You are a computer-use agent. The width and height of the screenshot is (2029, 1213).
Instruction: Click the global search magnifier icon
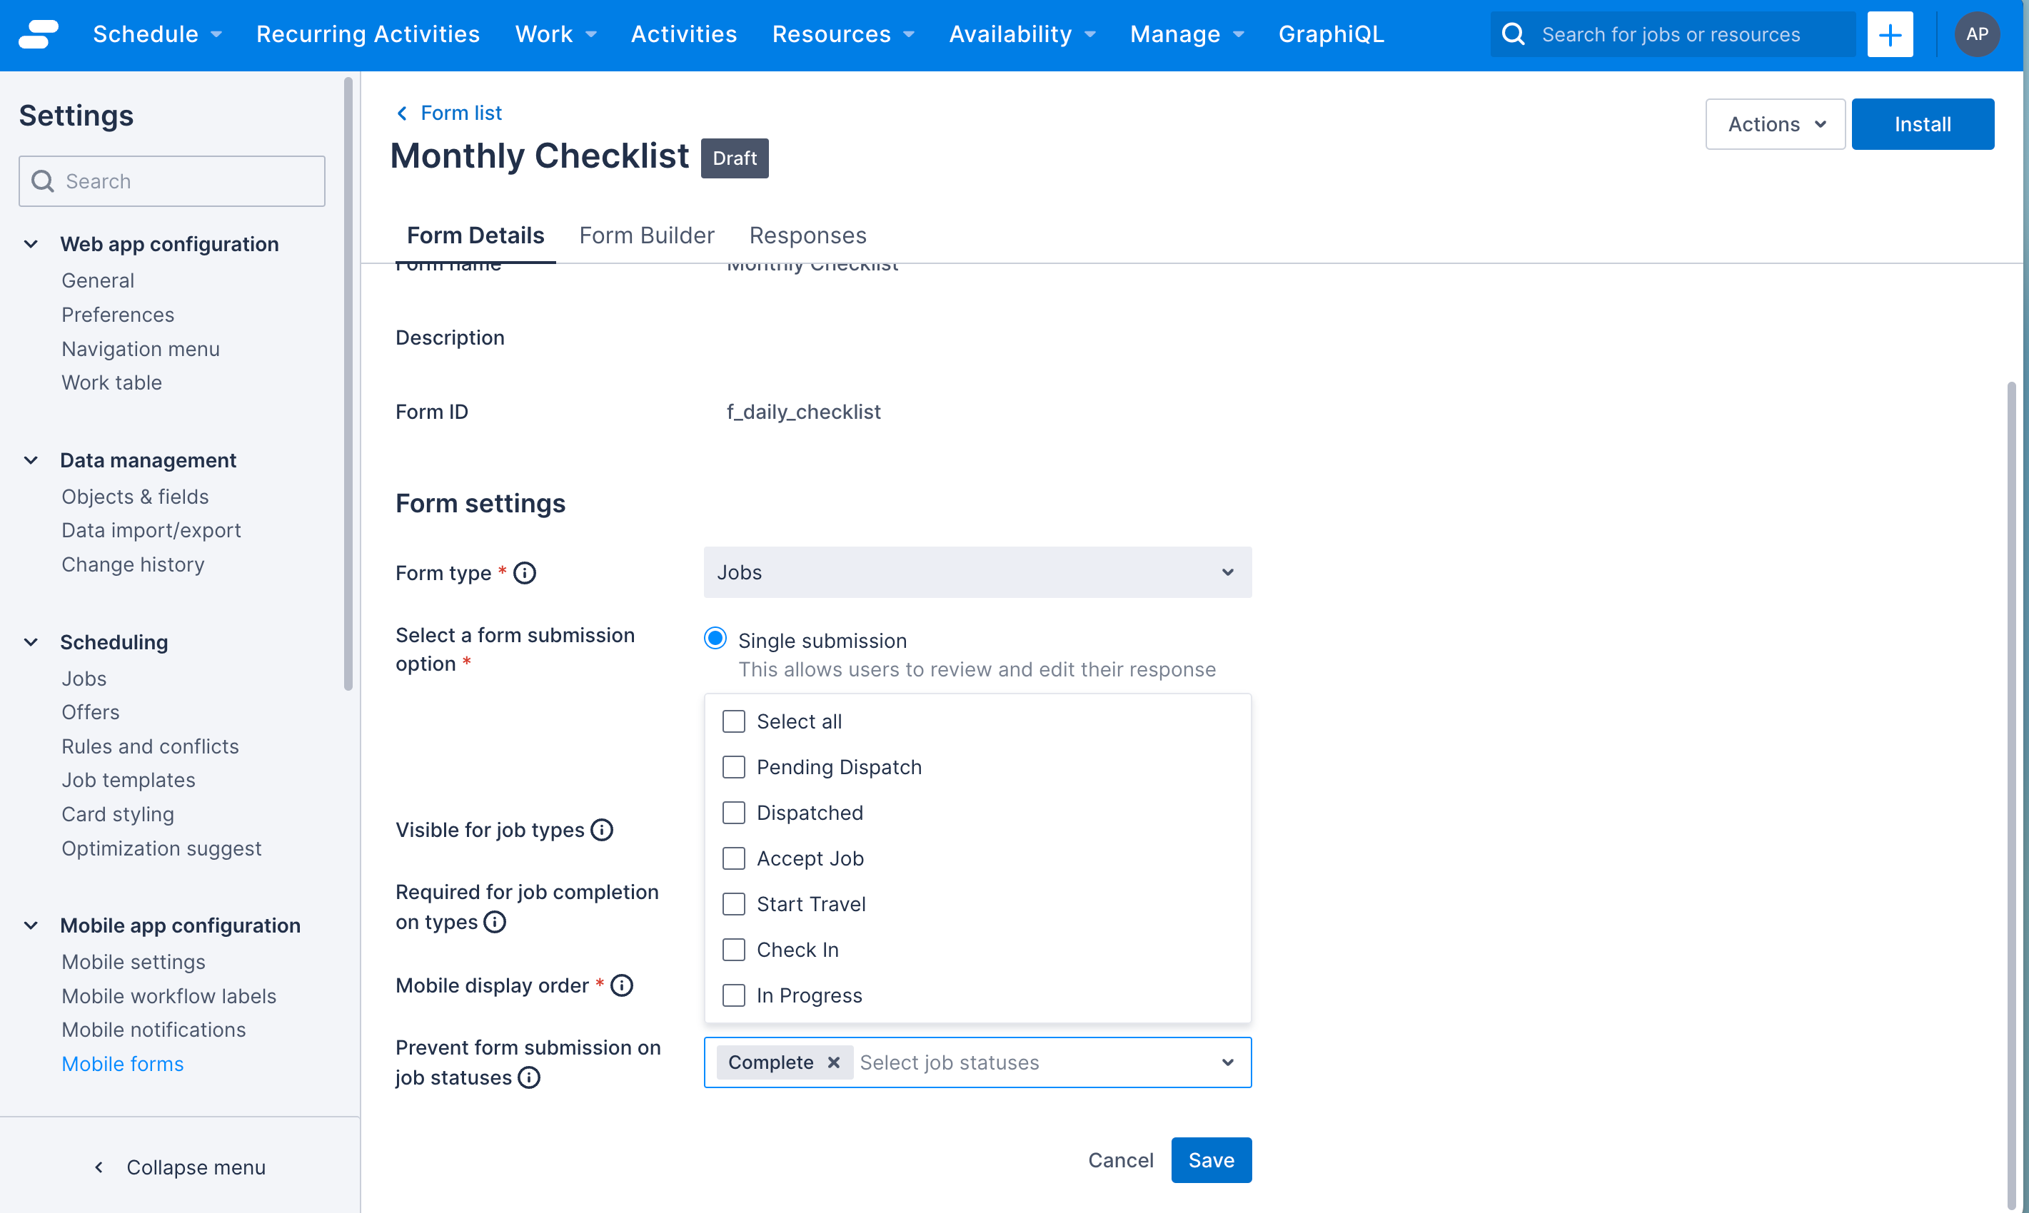point(1513,34)
